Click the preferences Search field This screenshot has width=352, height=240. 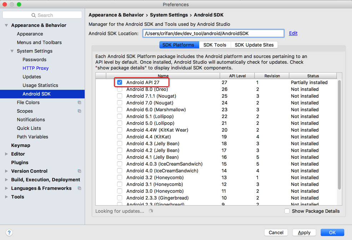tap(42, 15)
